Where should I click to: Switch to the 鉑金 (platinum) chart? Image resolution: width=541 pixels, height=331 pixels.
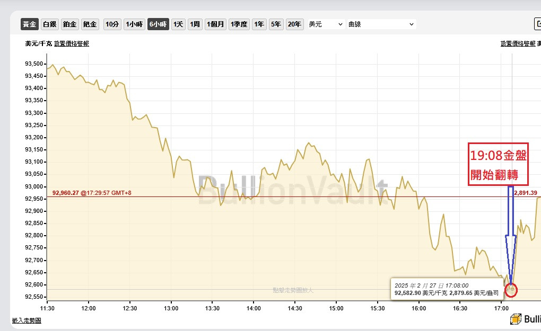(x=69, y=24)
